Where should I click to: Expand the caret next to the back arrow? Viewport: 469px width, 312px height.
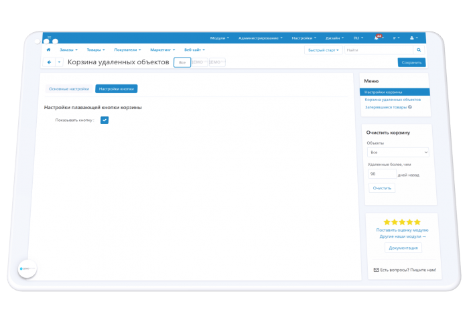[x=59, y=62]
